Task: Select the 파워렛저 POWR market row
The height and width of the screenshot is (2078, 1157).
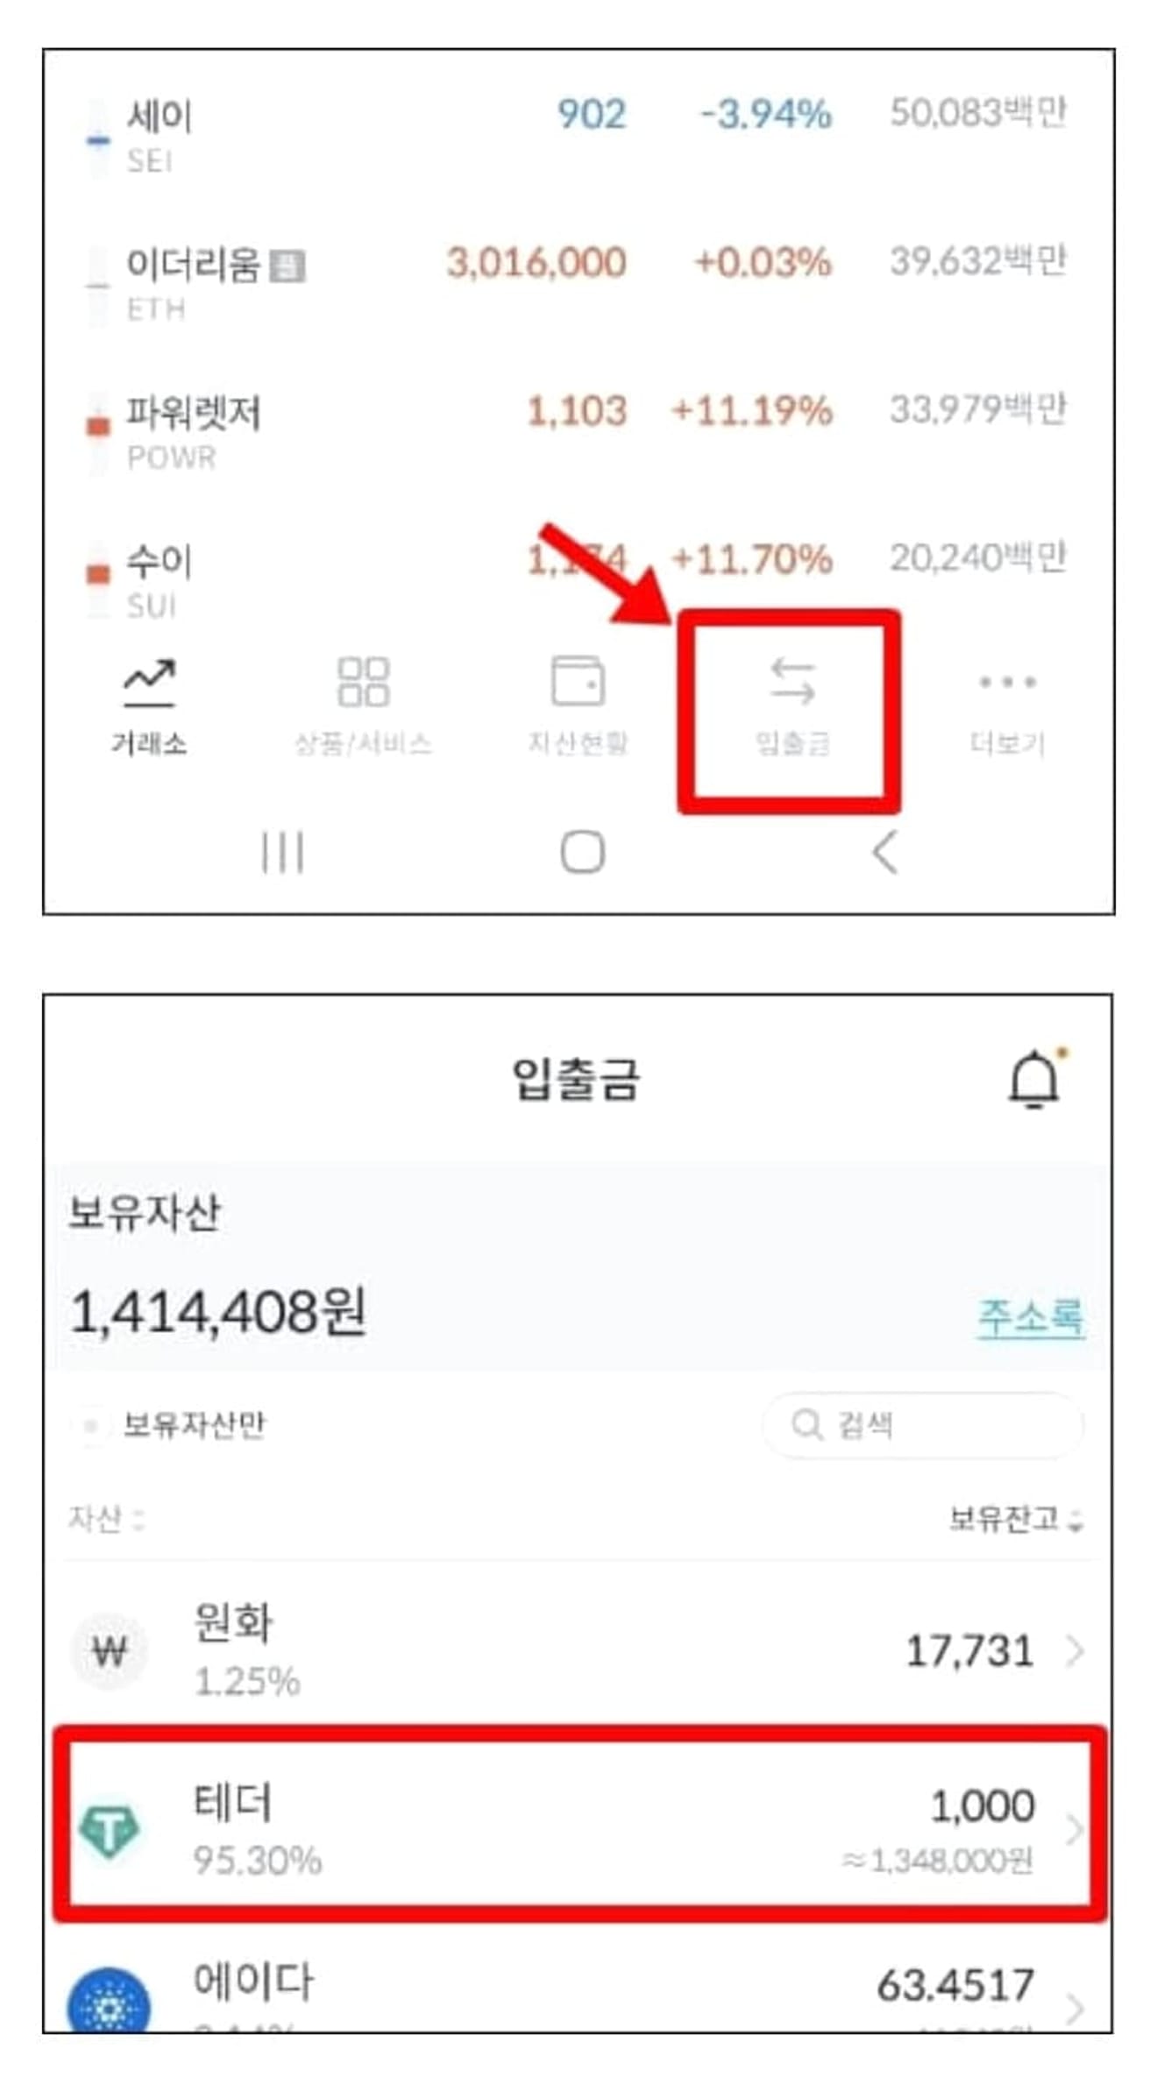Action: pyautogui.click(x=578, y=431)
